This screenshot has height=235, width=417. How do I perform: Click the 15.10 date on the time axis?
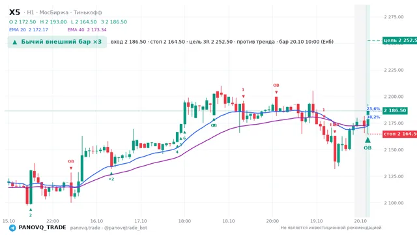(8, 221)
